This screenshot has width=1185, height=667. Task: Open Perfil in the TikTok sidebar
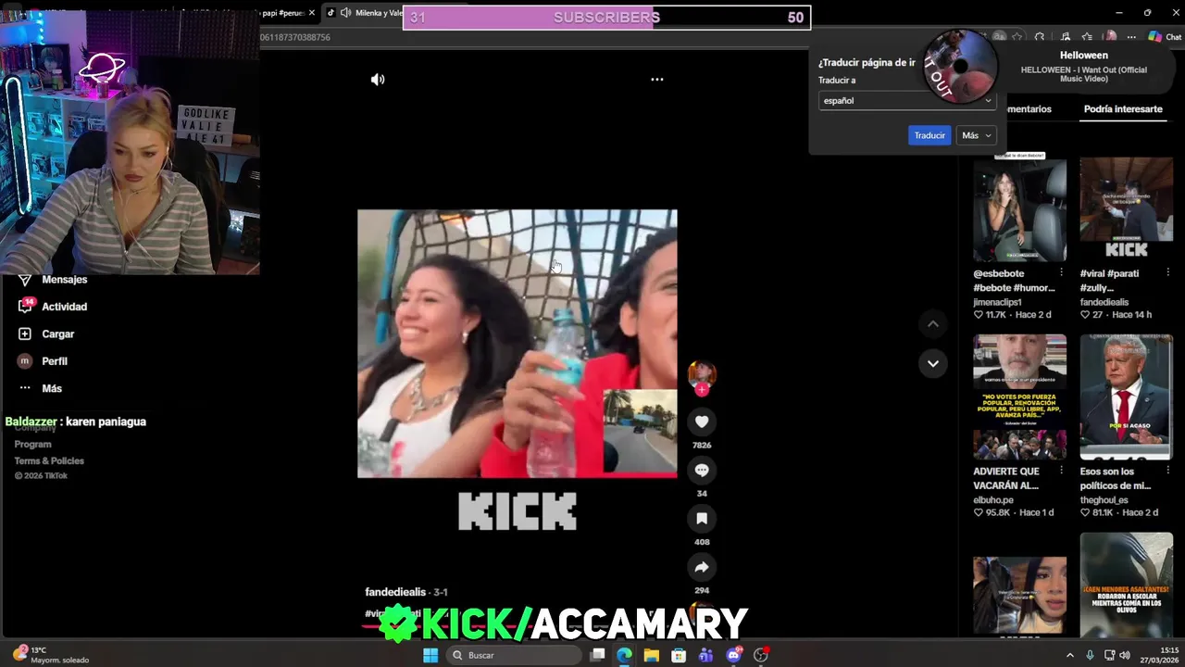pos(43,361)
